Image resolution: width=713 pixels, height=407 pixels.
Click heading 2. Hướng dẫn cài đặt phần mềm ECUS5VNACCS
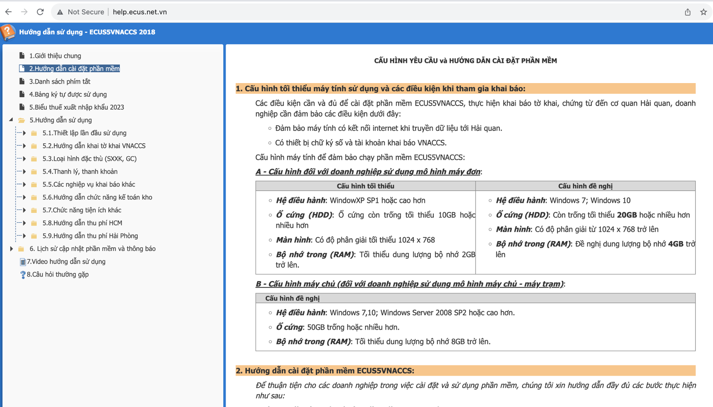[x=325, y=371]
